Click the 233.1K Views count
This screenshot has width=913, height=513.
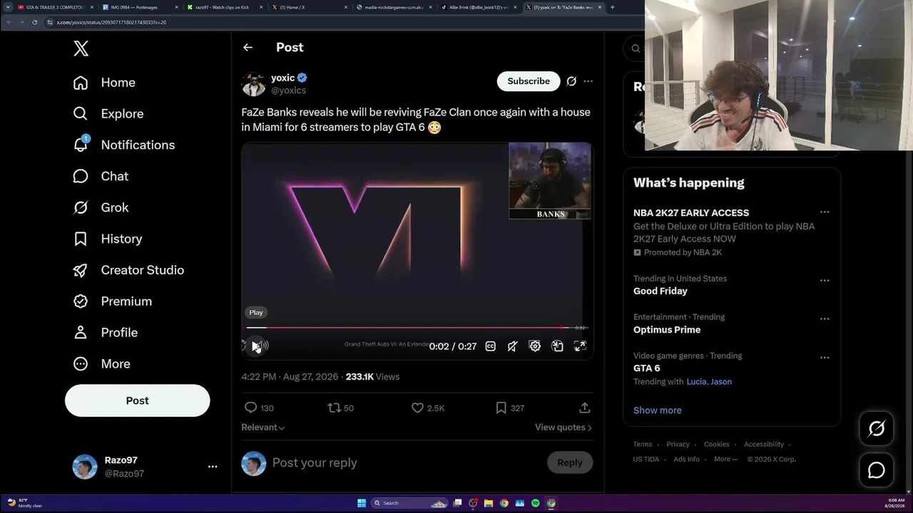coord(372,377)
